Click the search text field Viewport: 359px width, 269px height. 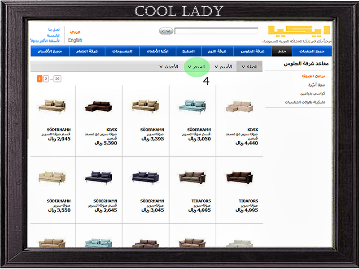(x=216, y=31)
